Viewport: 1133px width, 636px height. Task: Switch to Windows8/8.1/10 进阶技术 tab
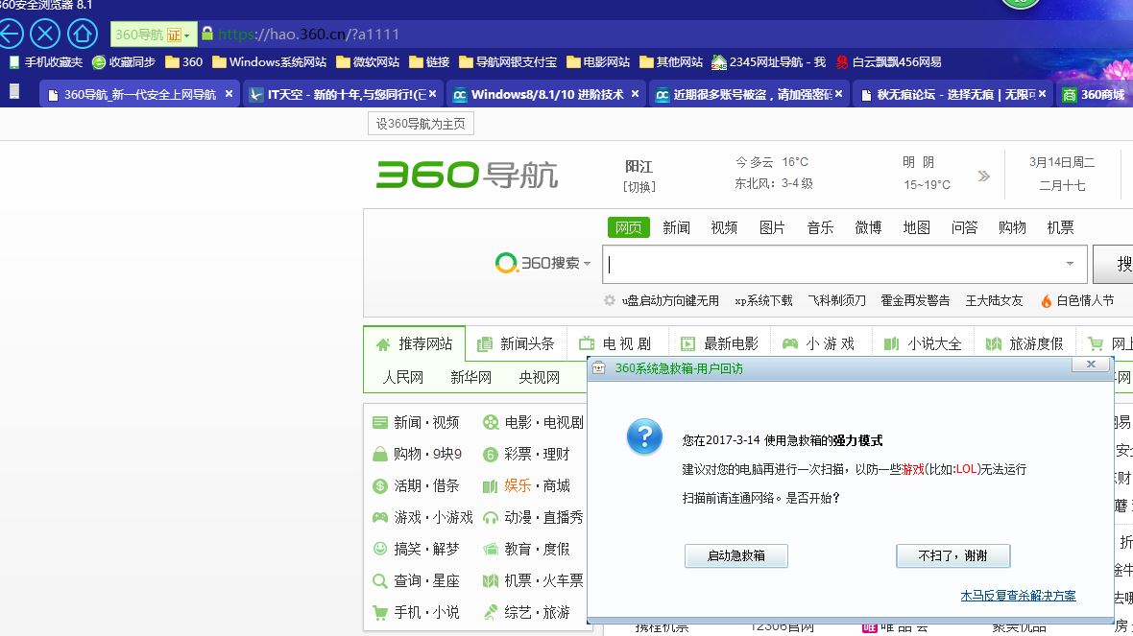pyautogui.click(x=545, y=94)
